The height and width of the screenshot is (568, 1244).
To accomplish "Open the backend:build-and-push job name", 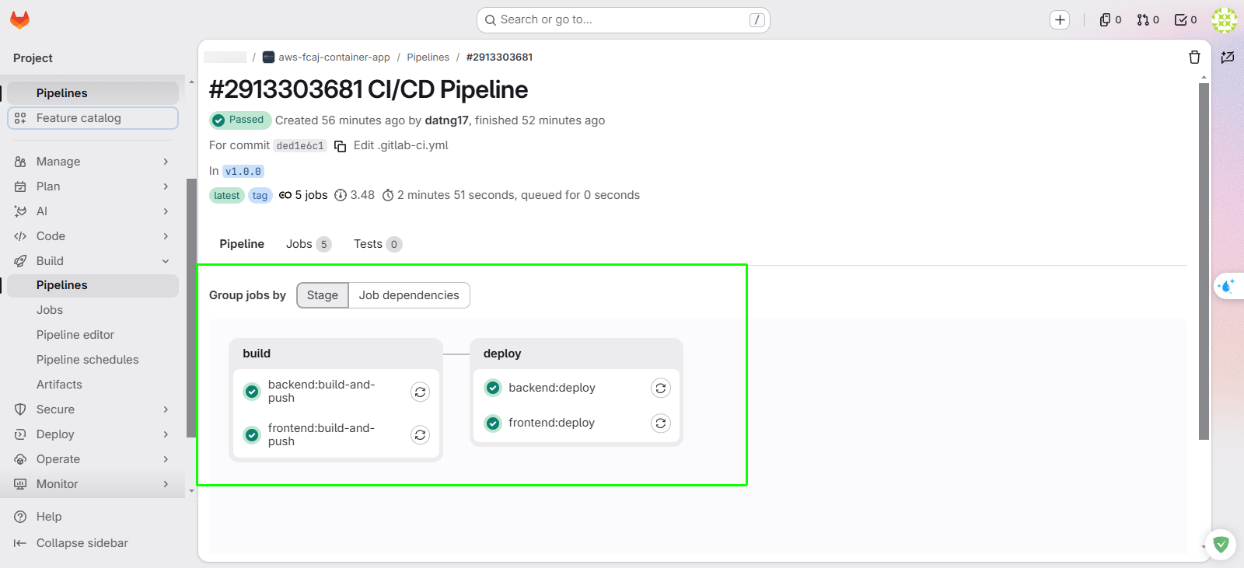I will click(322, 392).
